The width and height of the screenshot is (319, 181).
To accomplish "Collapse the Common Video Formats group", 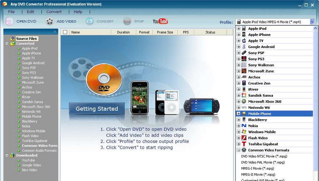I will 239,150.
